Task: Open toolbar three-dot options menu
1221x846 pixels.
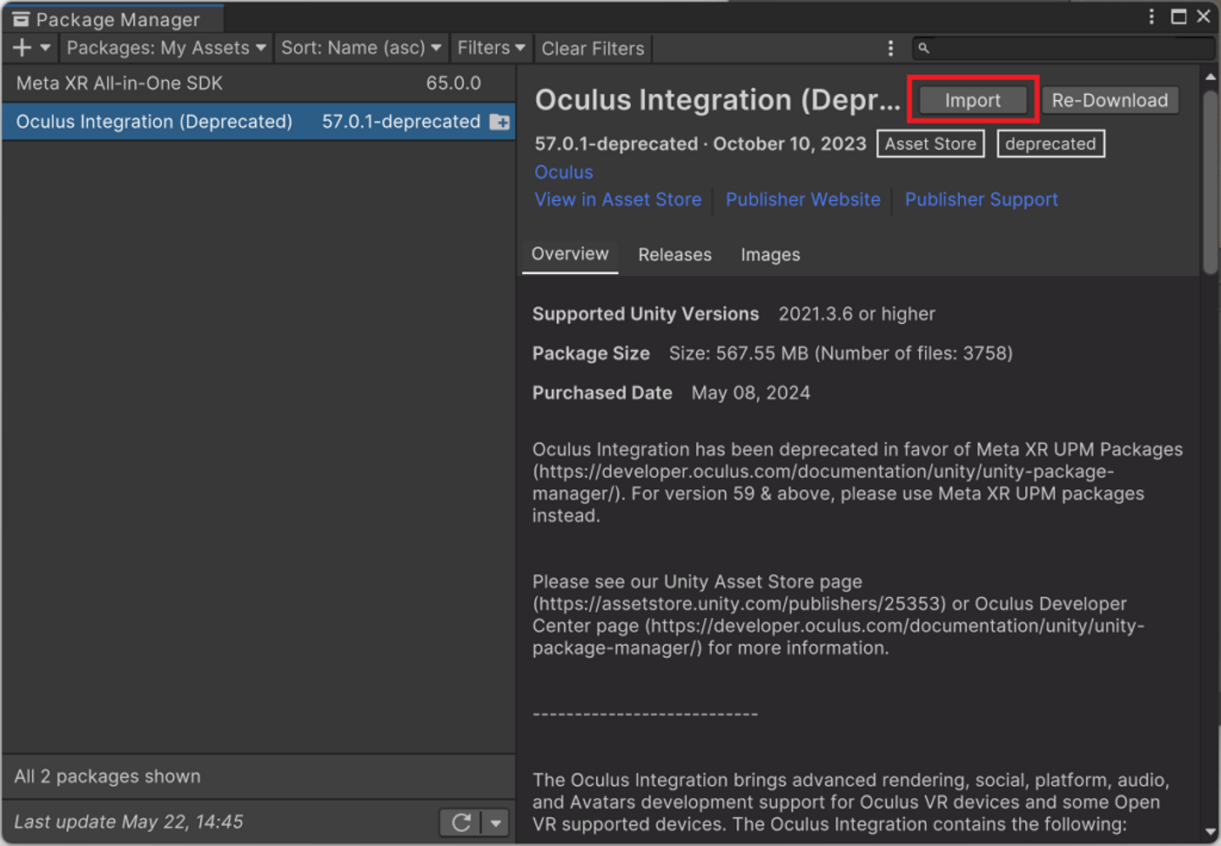Action: pyautogui.click(x=889, y=48)
